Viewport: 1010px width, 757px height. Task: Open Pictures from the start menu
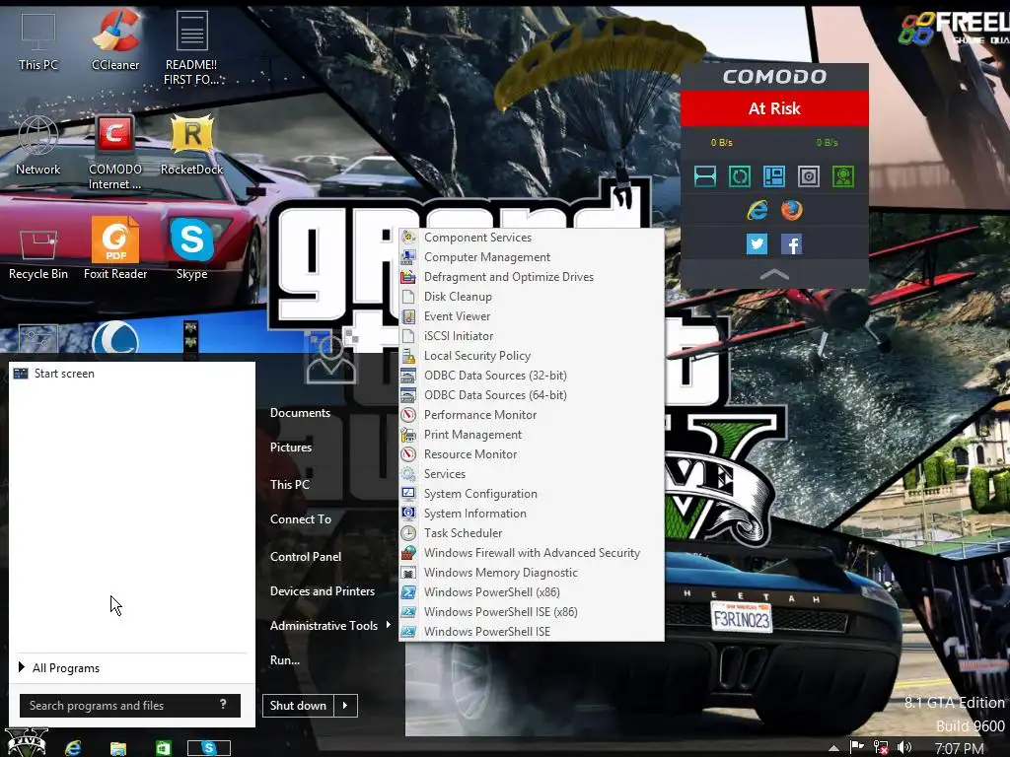click(291, 447)
